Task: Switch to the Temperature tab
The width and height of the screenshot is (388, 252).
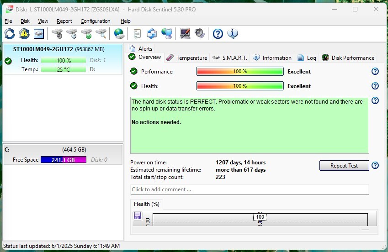Action: [187, 58]
